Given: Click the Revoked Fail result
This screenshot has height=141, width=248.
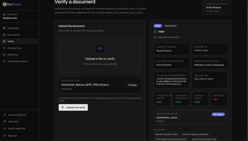Looking at the screenshot, I should (x=215, y=99).
